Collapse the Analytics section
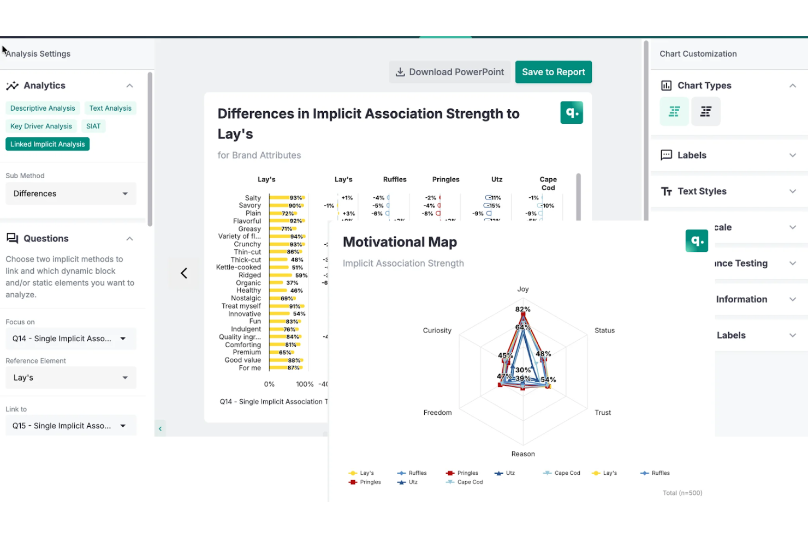The height and width of the screenshot is (538, 808). (x=129, y=86)
